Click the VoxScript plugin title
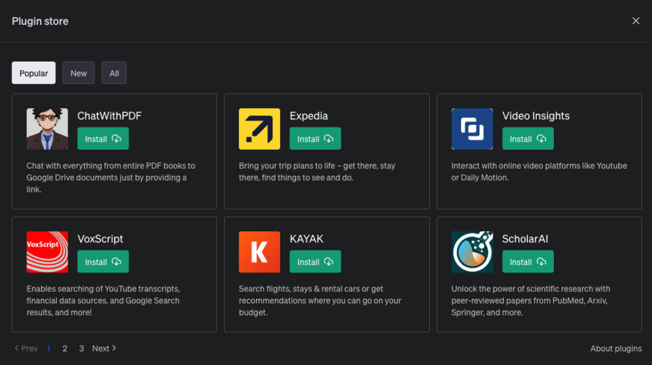This screenshot has width=652, height=365. point(100,239)
